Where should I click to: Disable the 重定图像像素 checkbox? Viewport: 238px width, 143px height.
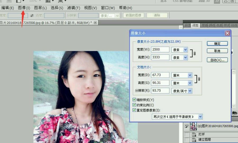135,110
